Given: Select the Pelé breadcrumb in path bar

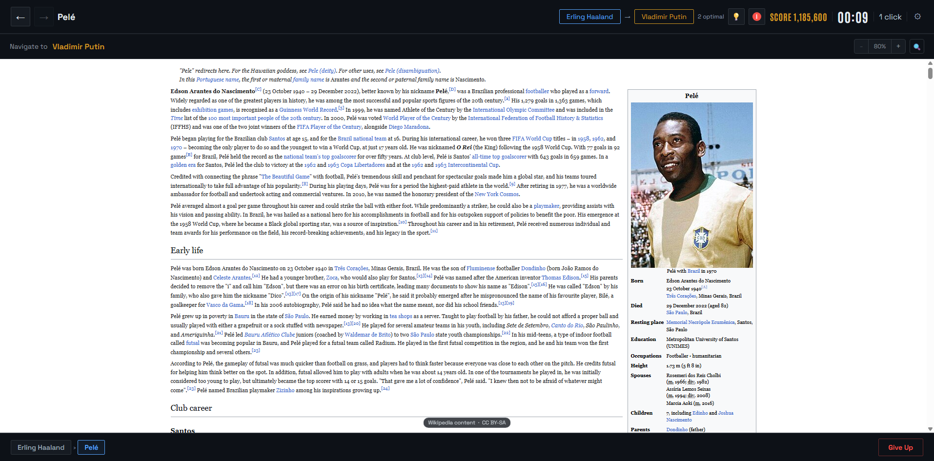Looking at the screenshot, I should click(x=91, y=447).
